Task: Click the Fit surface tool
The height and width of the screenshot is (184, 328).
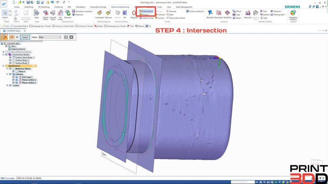Action: [x=125, y=14]
